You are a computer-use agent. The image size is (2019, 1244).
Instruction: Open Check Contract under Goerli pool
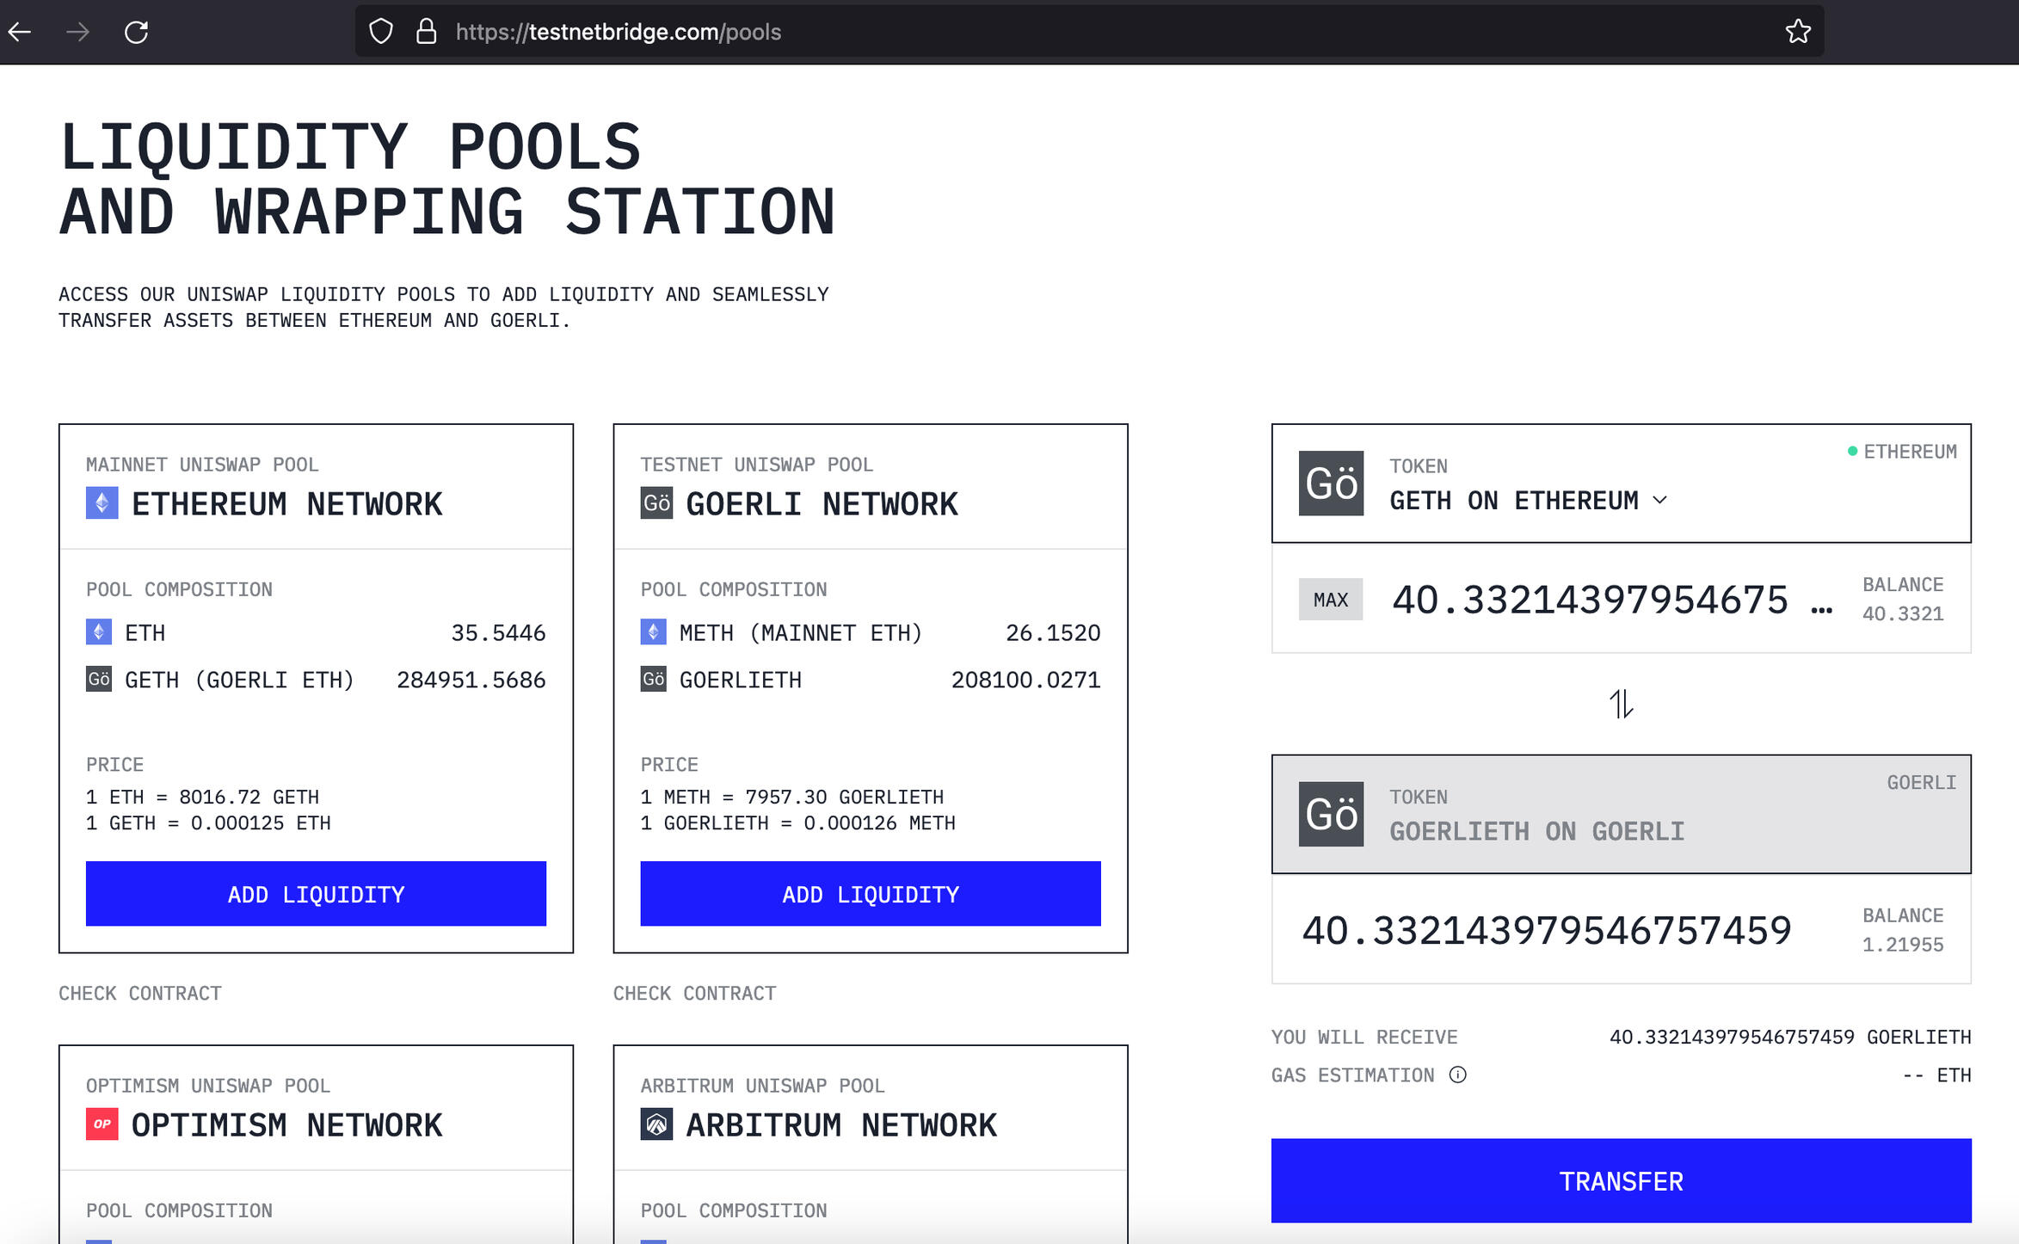pos(694,993)
